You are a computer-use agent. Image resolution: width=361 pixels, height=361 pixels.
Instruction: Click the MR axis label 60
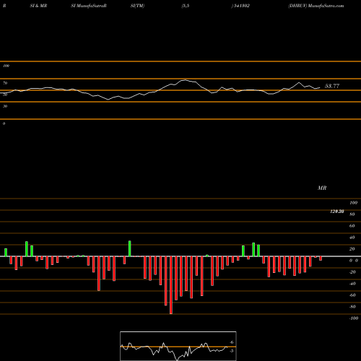352,226
